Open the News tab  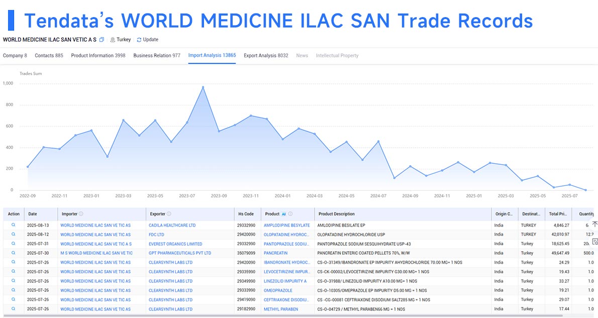[x=302, y=56]
